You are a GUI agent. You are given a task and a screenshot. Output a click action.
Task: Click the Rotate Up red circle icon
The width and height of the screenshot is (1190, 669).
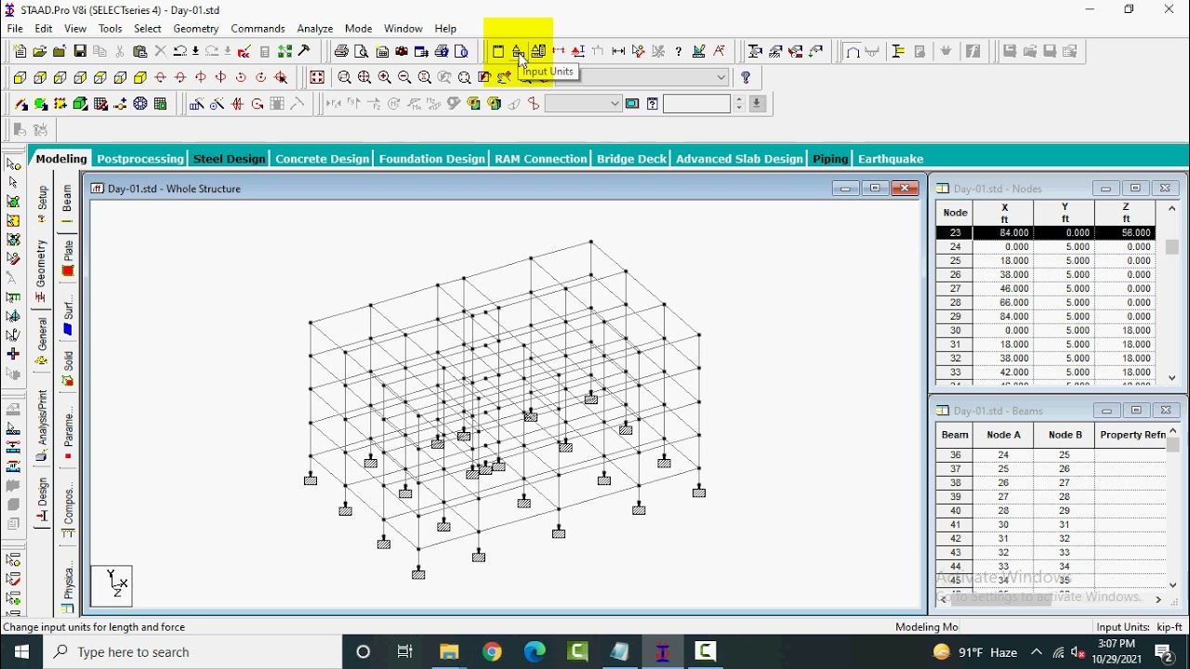click(x=161, y=78)
